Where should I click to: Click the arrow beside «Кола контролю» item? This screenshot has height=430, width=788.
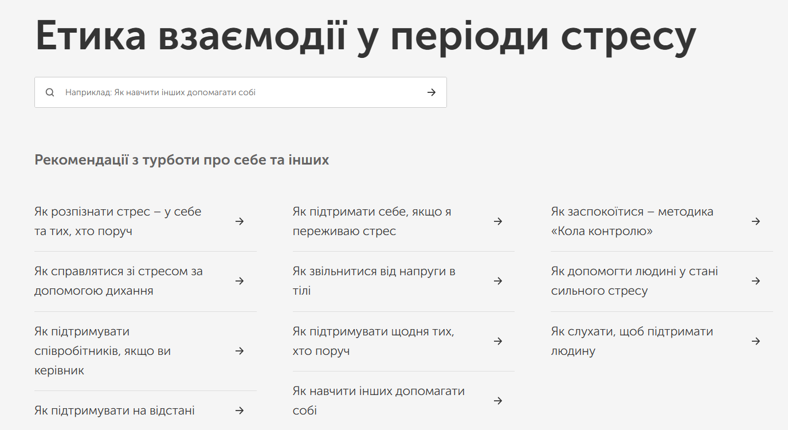(x=756, y=221)
